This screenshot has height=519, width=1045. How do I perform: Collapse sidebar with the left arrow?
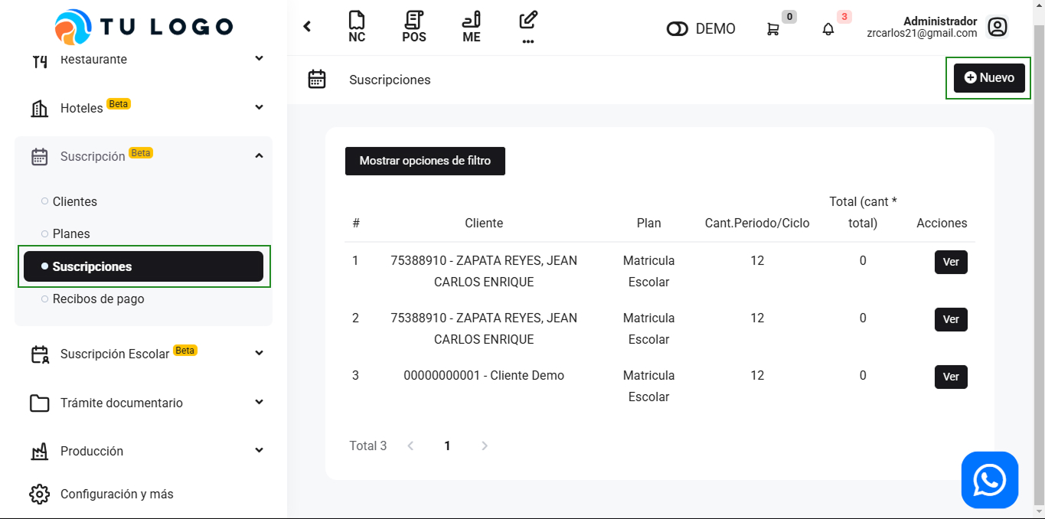(307, 27)
